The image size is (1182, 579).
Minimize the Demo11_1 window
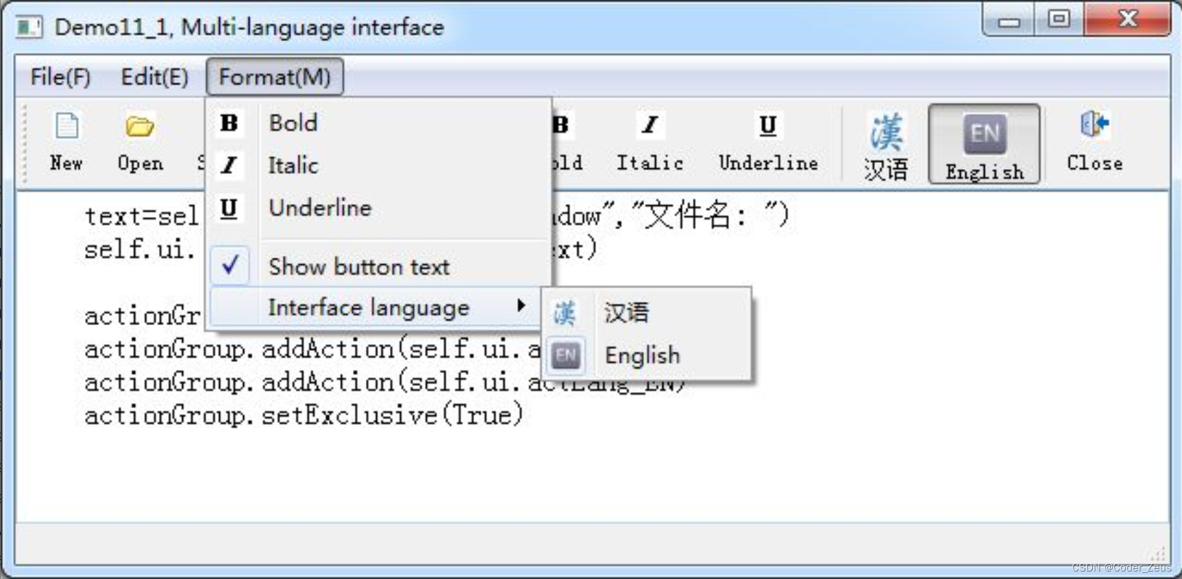[x=1009, y=19]
